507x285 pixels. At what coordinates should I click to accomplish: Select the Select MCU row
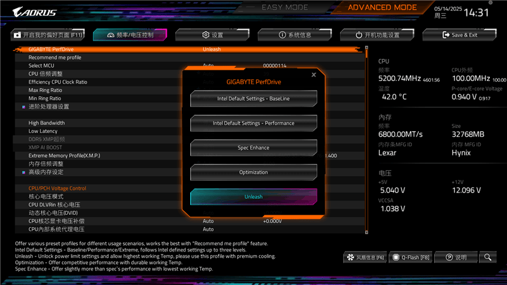coord(189,66)
